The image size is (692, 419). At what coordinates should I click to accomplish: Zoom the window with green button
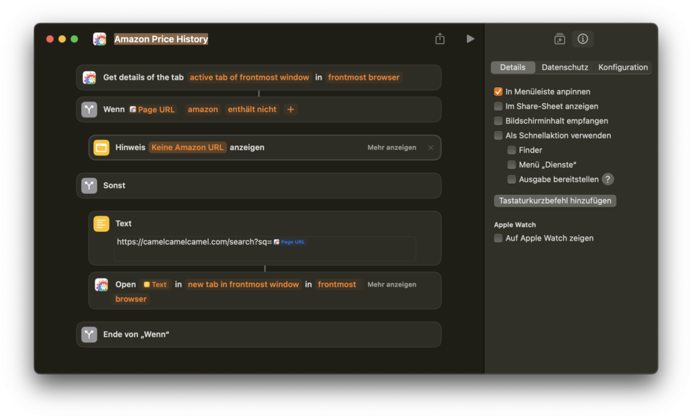(74, 39)
